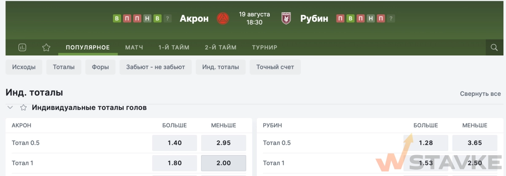Click question mark badge next to Rubin form
The width and height of the screenshot is (506, 176).
pyautogui.click(x=391, y=18)
